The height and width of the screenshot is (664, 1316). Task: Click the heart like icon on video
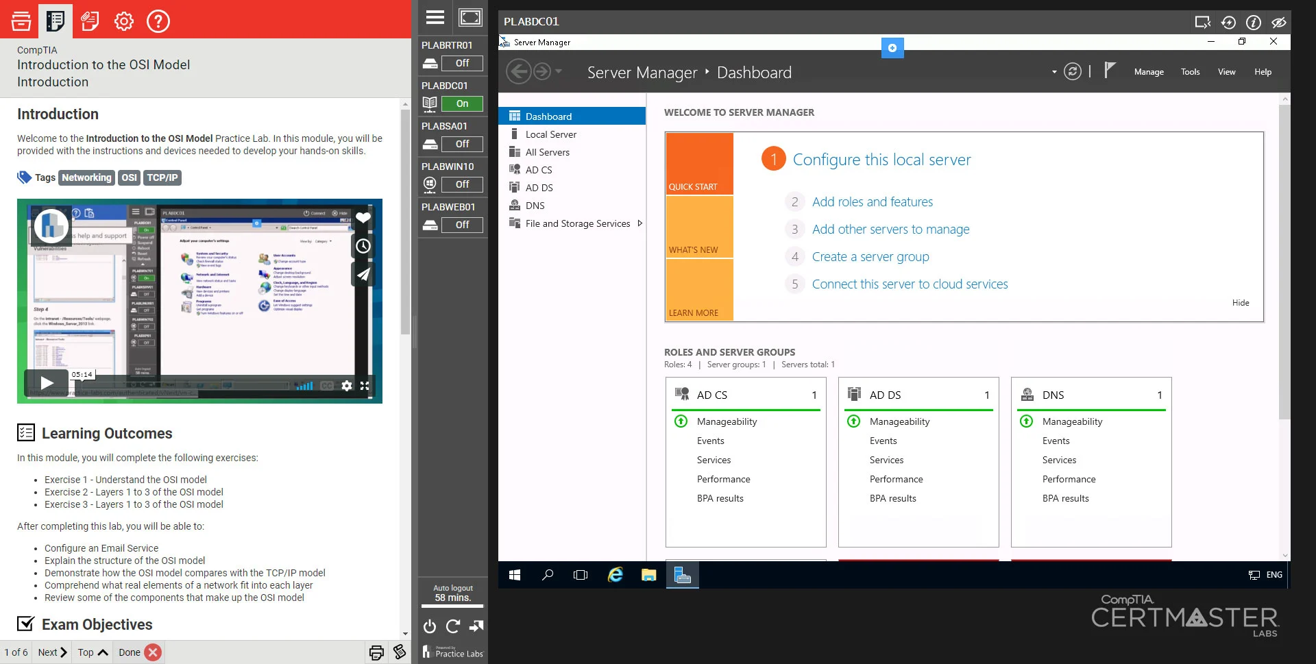pos(363,217)
